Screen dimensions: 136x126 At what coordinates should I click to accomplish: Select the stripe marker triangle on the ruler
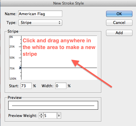[x=20, y=68]
